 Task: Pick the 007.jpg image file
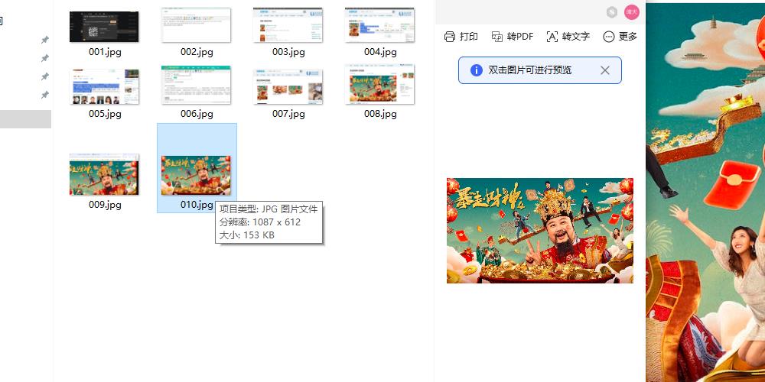(x=288, y=87)
